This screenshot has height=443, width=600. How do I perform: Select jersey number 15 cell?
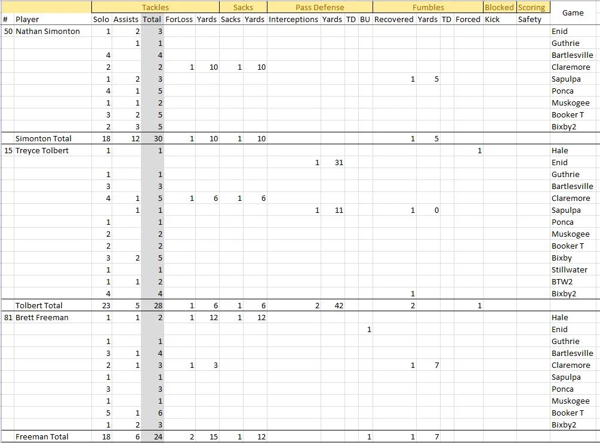coord(8,151)
